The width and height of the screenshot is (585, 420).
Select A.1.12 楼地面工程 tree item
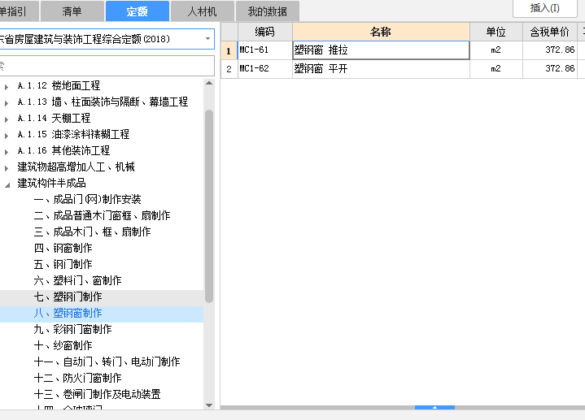(59, 86)
